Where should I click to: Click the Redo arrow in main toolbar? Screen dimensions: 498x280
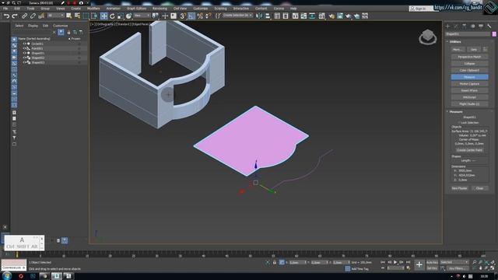point(15,16)
